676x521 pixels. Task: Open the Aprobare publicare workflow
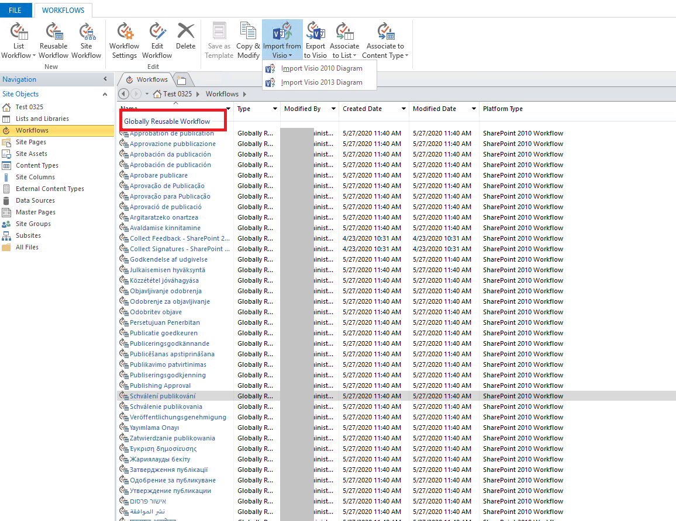pyautogui.click(x=158, y=175)
